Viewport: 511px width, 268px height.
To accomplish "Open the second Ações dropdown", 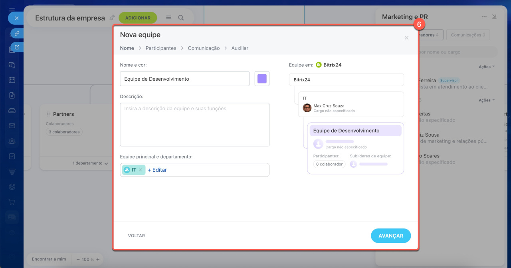I will tap(487, 100).
